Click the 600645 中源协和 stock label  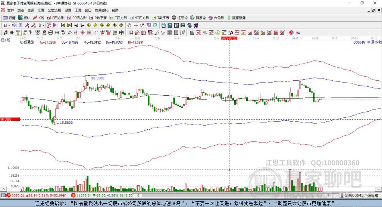click(367, 42)
